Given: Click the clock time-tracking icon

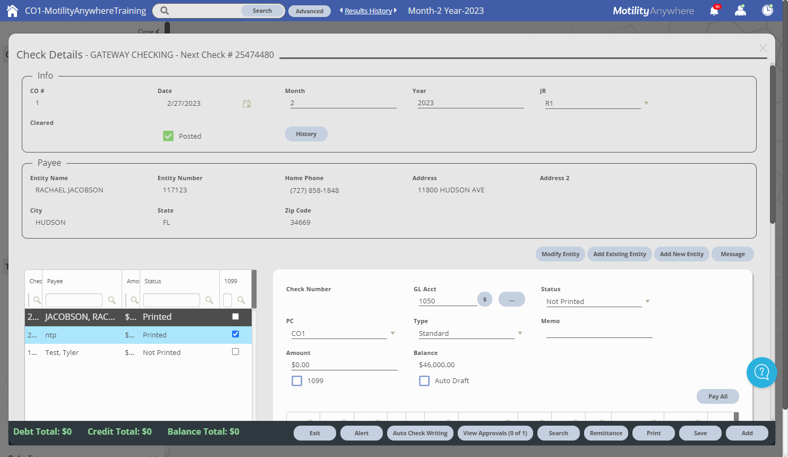Looking at the screenshot, I should click(x=767, y=10).
